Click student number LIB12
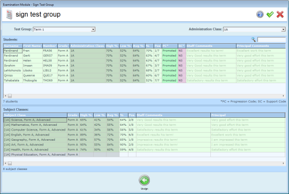The image size is (289, 194). pyautogui.click(x=50, y=70)
